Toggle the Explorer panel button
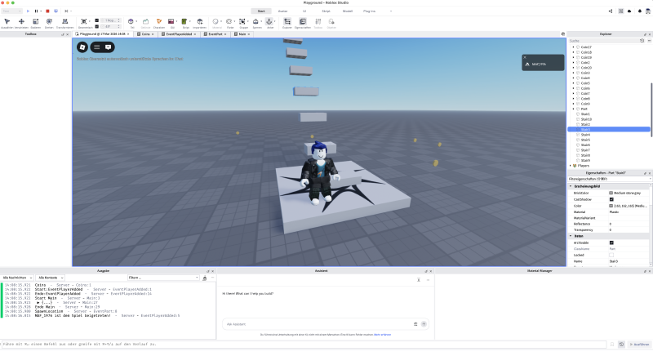 tap(287, 22)
